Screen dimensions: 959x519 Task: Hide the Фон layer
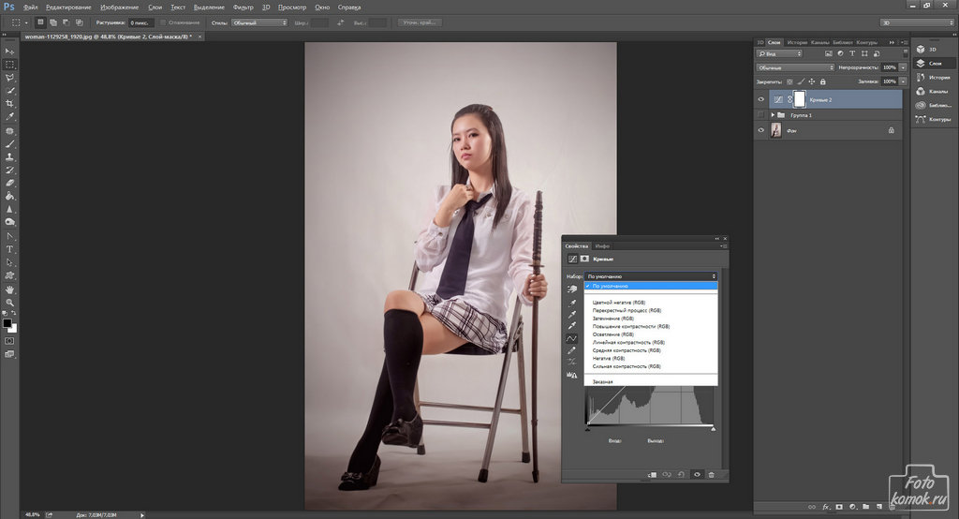[x=760, y=130]
